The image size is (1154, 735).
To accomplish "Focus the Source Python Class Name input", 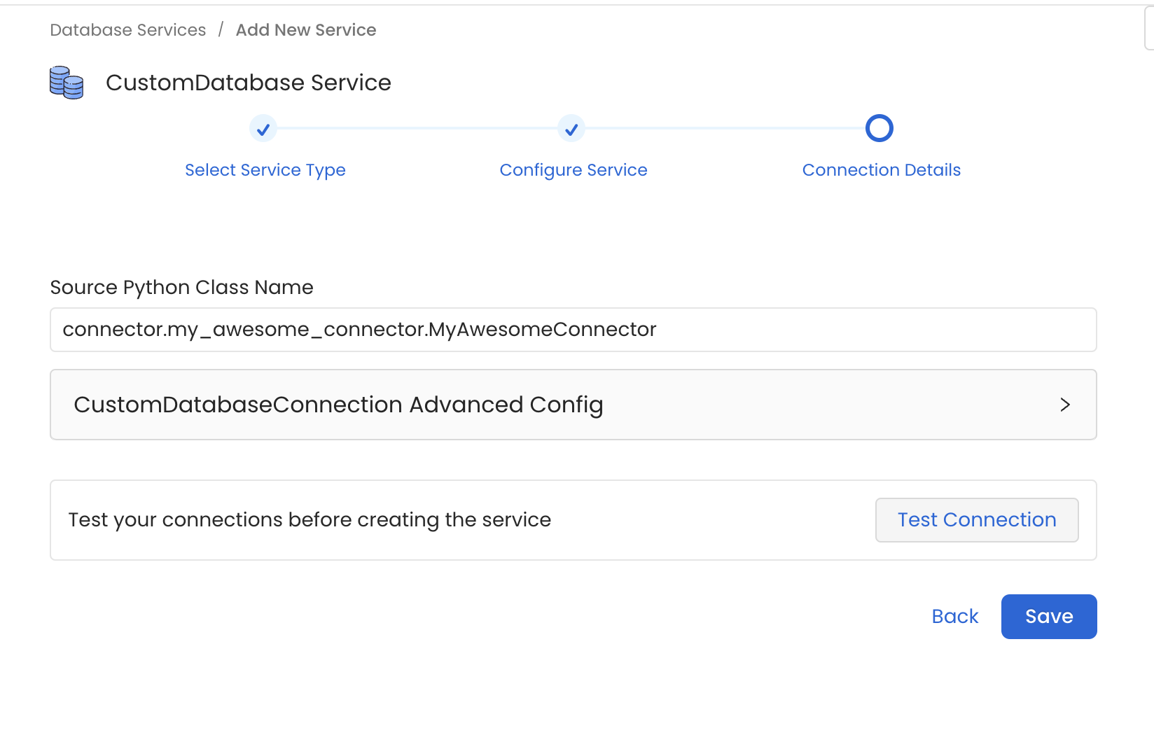I will coord(573,330).
